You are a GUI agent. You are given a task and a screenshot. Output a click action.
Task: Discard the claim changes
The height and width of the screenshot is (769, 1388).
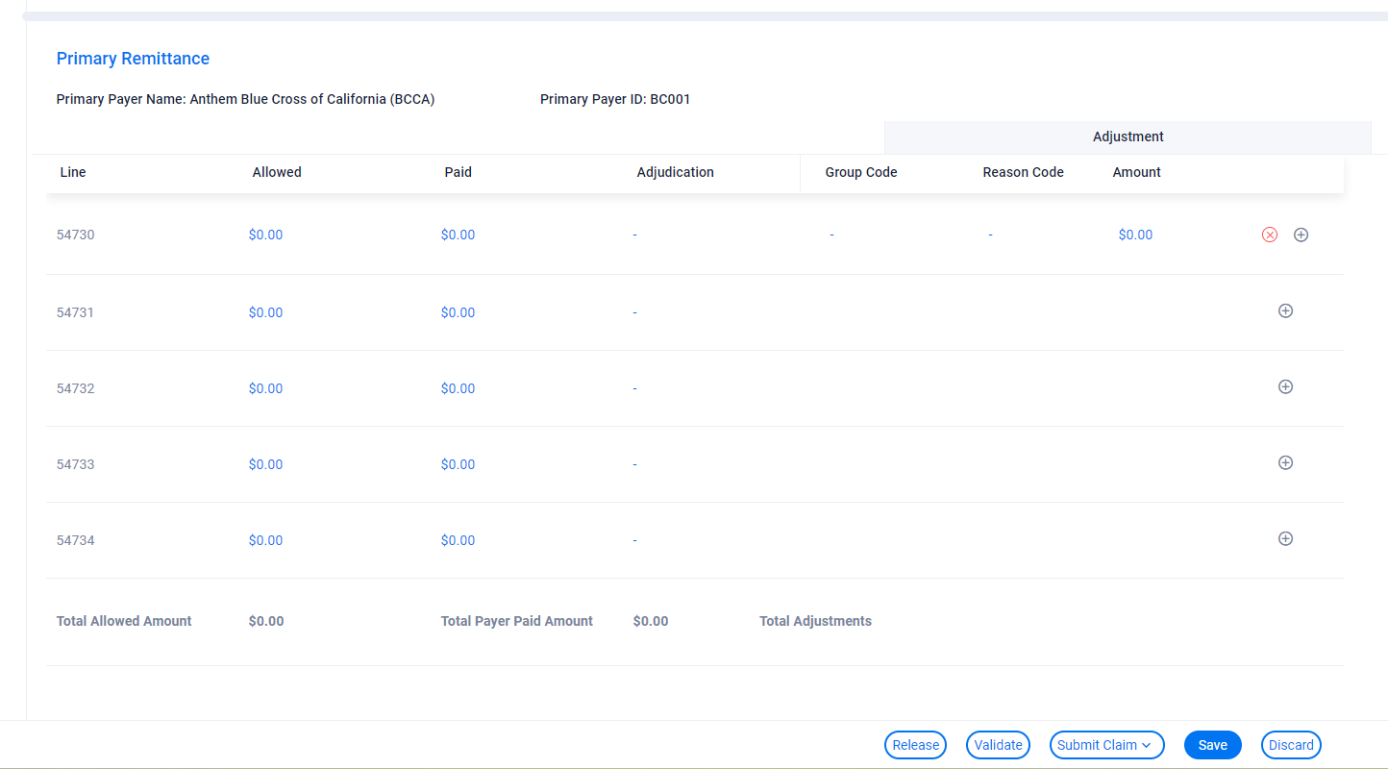(1291, 745)
